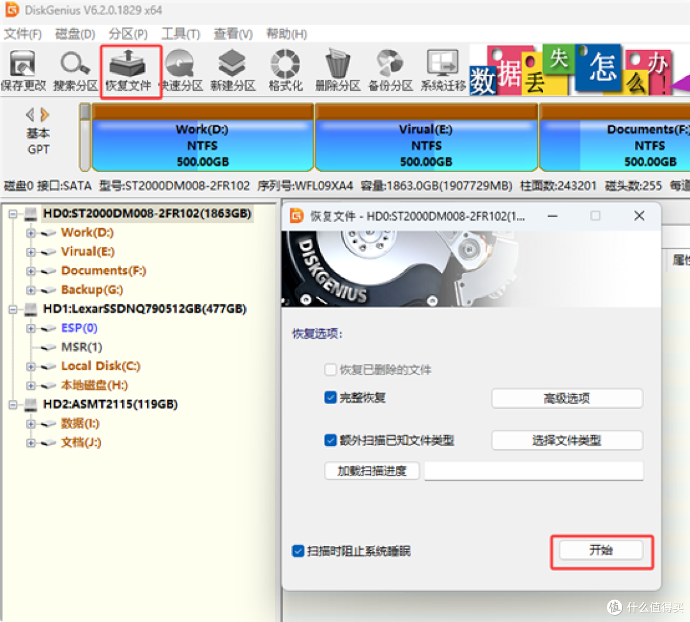The width and height of the screenshot is (690, 622).
Task: Select the Documents(F:) partition bar
Action: [615, 137]
